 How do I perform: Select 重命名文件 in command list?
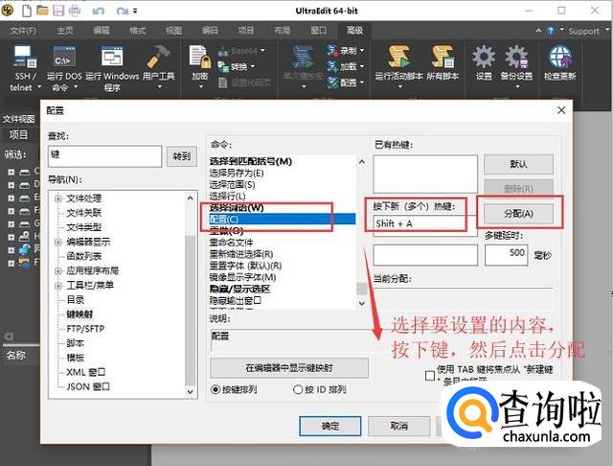point(232,243)
